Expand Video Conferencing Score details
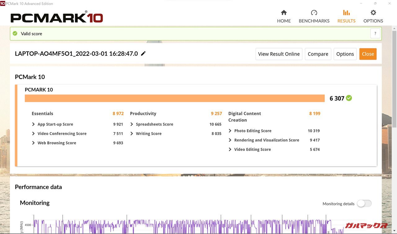This screenshot has width=397, height=234. pyautogui.click(x=33, y=134)
